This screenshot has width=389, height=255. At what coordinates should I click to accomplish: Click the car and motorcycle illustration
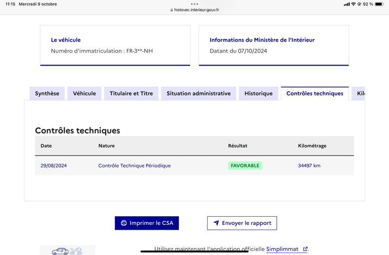click(x=68, y=250)
